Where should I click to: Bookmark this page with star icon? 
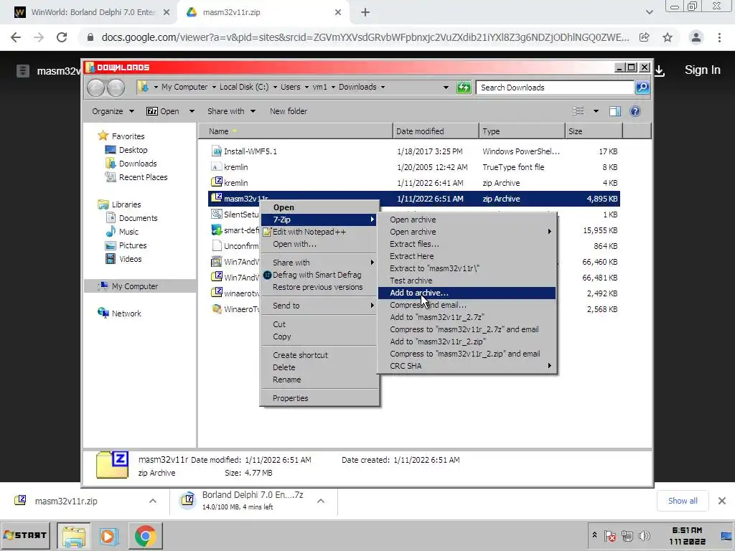(668, 37)
